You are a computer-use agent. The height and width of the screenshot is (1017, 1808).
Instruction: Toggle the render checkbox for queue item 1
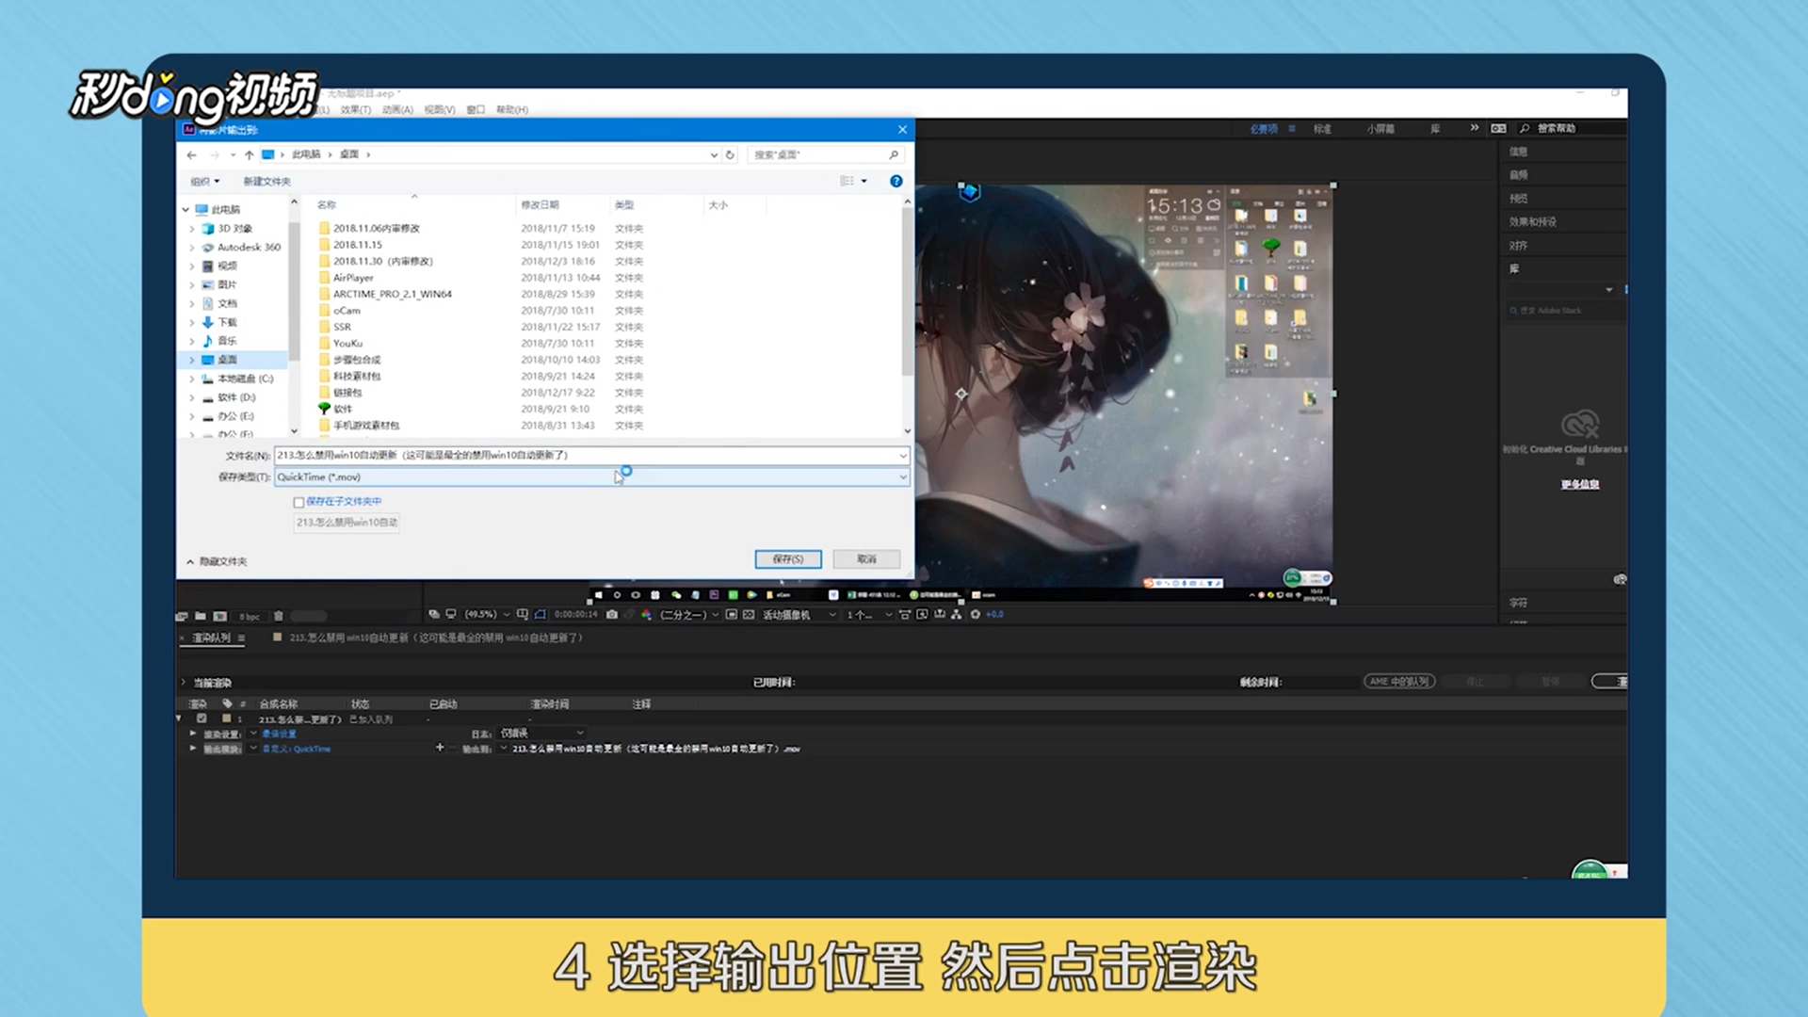[x=202, y=718]
